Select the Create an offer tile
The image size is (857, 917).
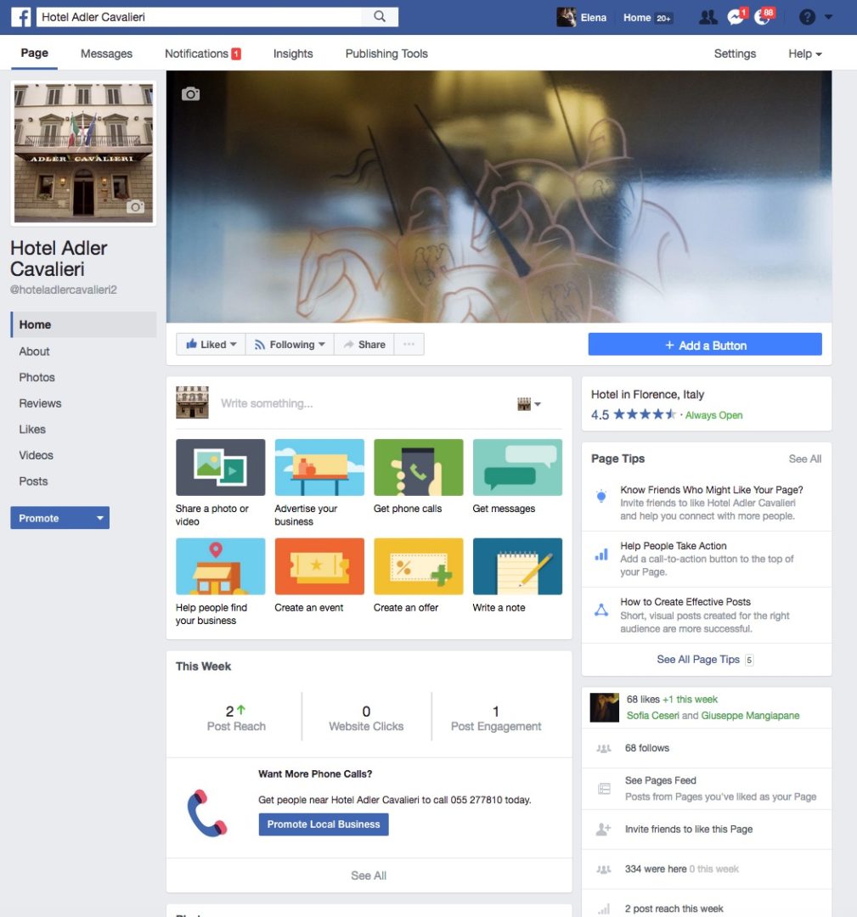[418, 566]
